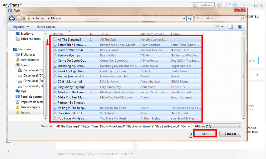Click the Cancelar button
Screen dimensions: 266x159
(x=230, y=134)
